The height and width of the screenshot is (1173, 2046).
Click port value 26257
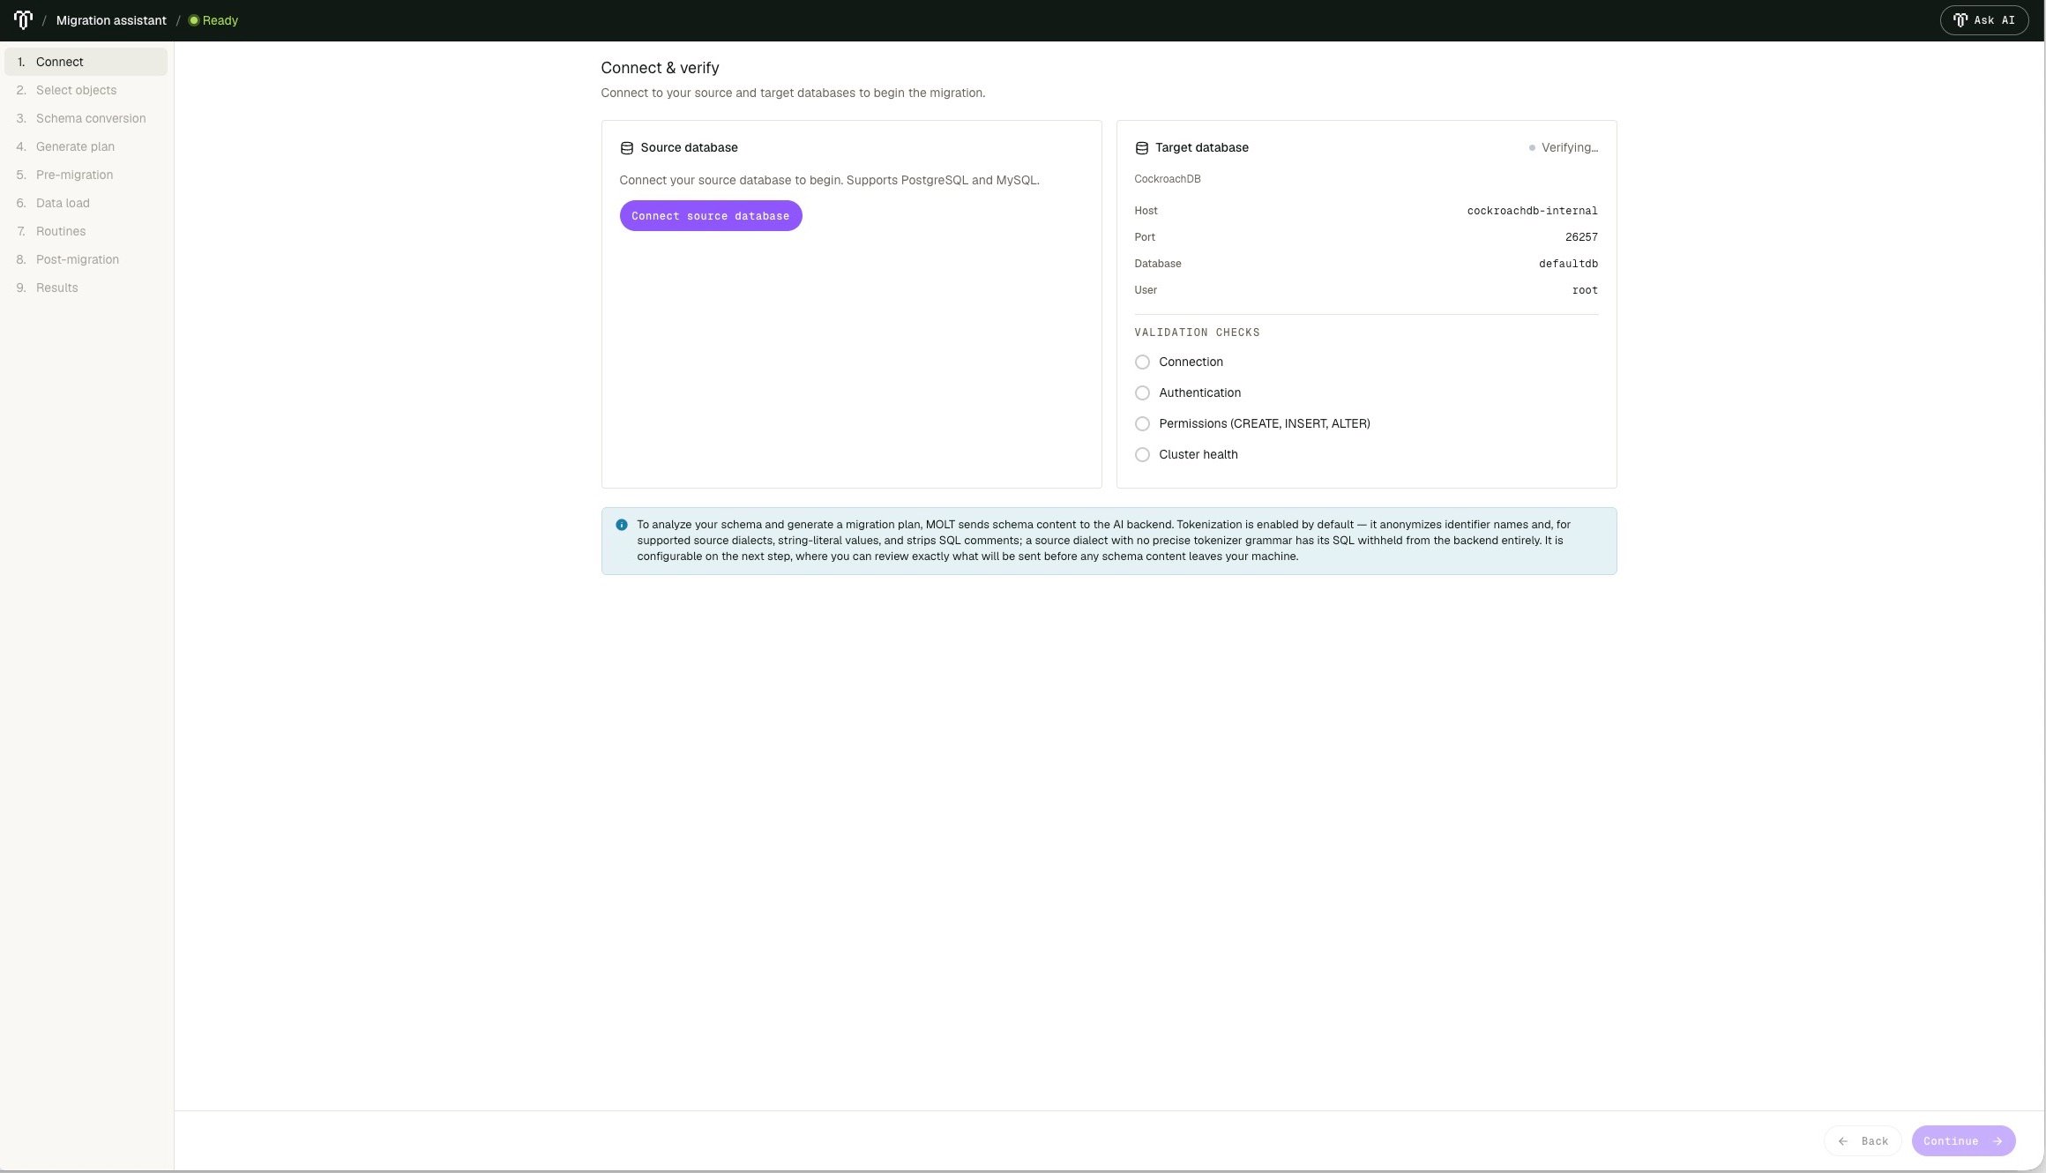click(x=1581, y=237)
